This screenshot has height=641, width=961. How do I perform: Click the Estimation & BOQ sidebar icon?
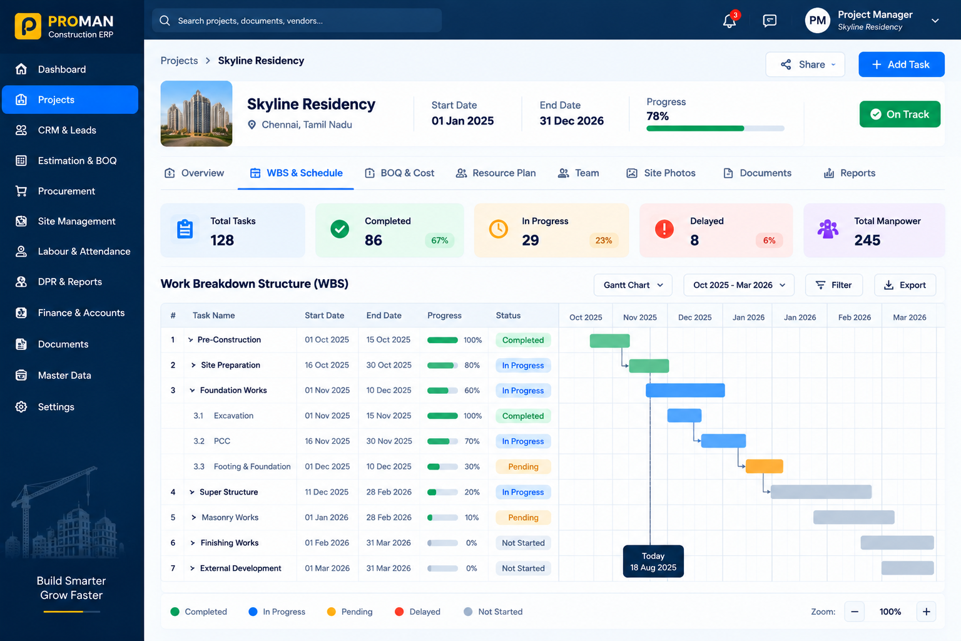[x=21, y=161]
